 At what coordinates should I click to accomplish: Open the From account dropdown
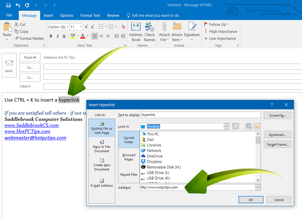tap(30, 58)
